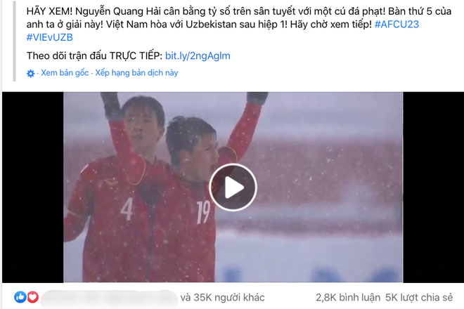The width and height of the screenshot is (464, 309).
Task: Click the blurred reactor names
Action: click(x=110, y=298)
